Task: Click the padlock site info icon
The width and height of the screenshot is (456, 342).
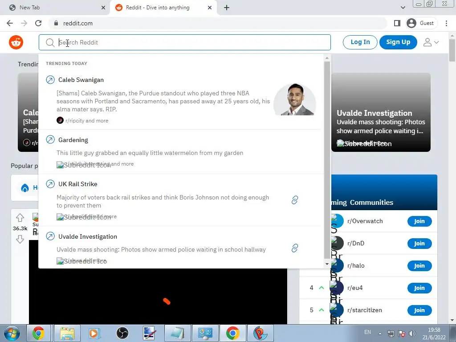Action: pyautogui.click(x=56, y=23)
